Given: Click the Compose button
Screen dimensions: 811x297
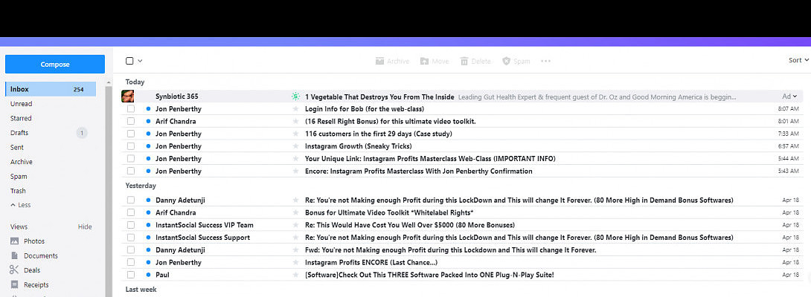Looking at the screenshot, I should click(x=55, y=65).
